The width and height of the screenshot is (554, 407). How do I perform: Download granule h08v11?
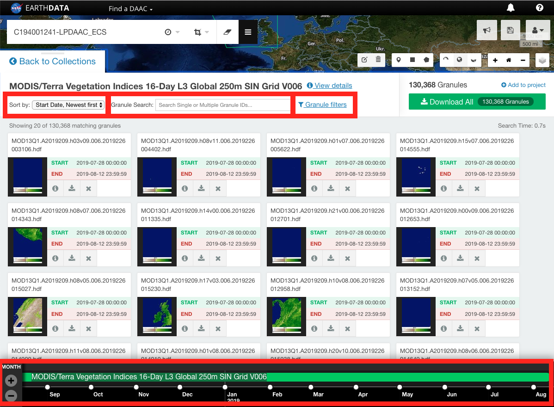(x=201, y=188)
